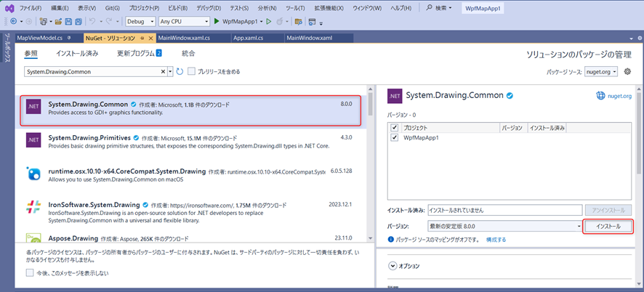Open the version dropdown showing 8.0.0
This screenshot has width=644, height=292.
[x=504, y=227]
